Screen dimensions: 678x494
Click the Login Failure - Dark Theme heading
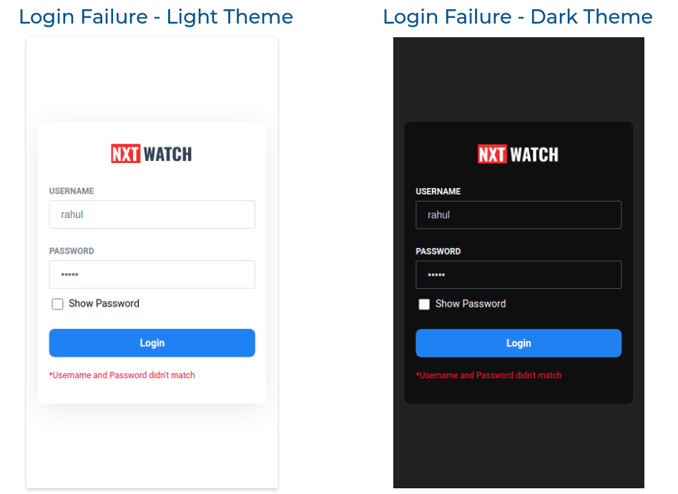518,17
